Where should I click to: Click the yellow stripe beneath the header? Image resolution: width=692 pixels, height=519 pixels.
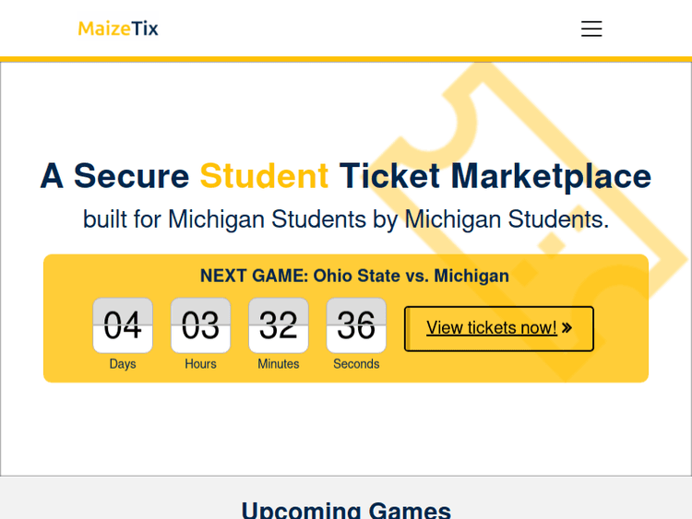(346, 59)
